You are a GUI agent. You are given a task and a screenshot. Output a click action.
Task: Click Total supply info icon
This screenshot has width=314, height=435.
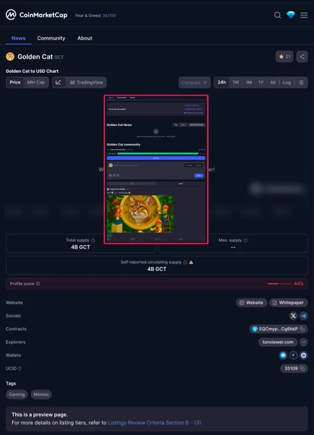(x=93, y=241)
